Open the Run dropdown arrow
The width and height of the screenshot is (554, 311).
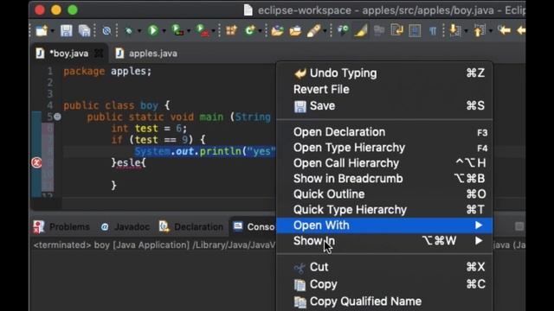pyautogui.click(x=164, y=31)
